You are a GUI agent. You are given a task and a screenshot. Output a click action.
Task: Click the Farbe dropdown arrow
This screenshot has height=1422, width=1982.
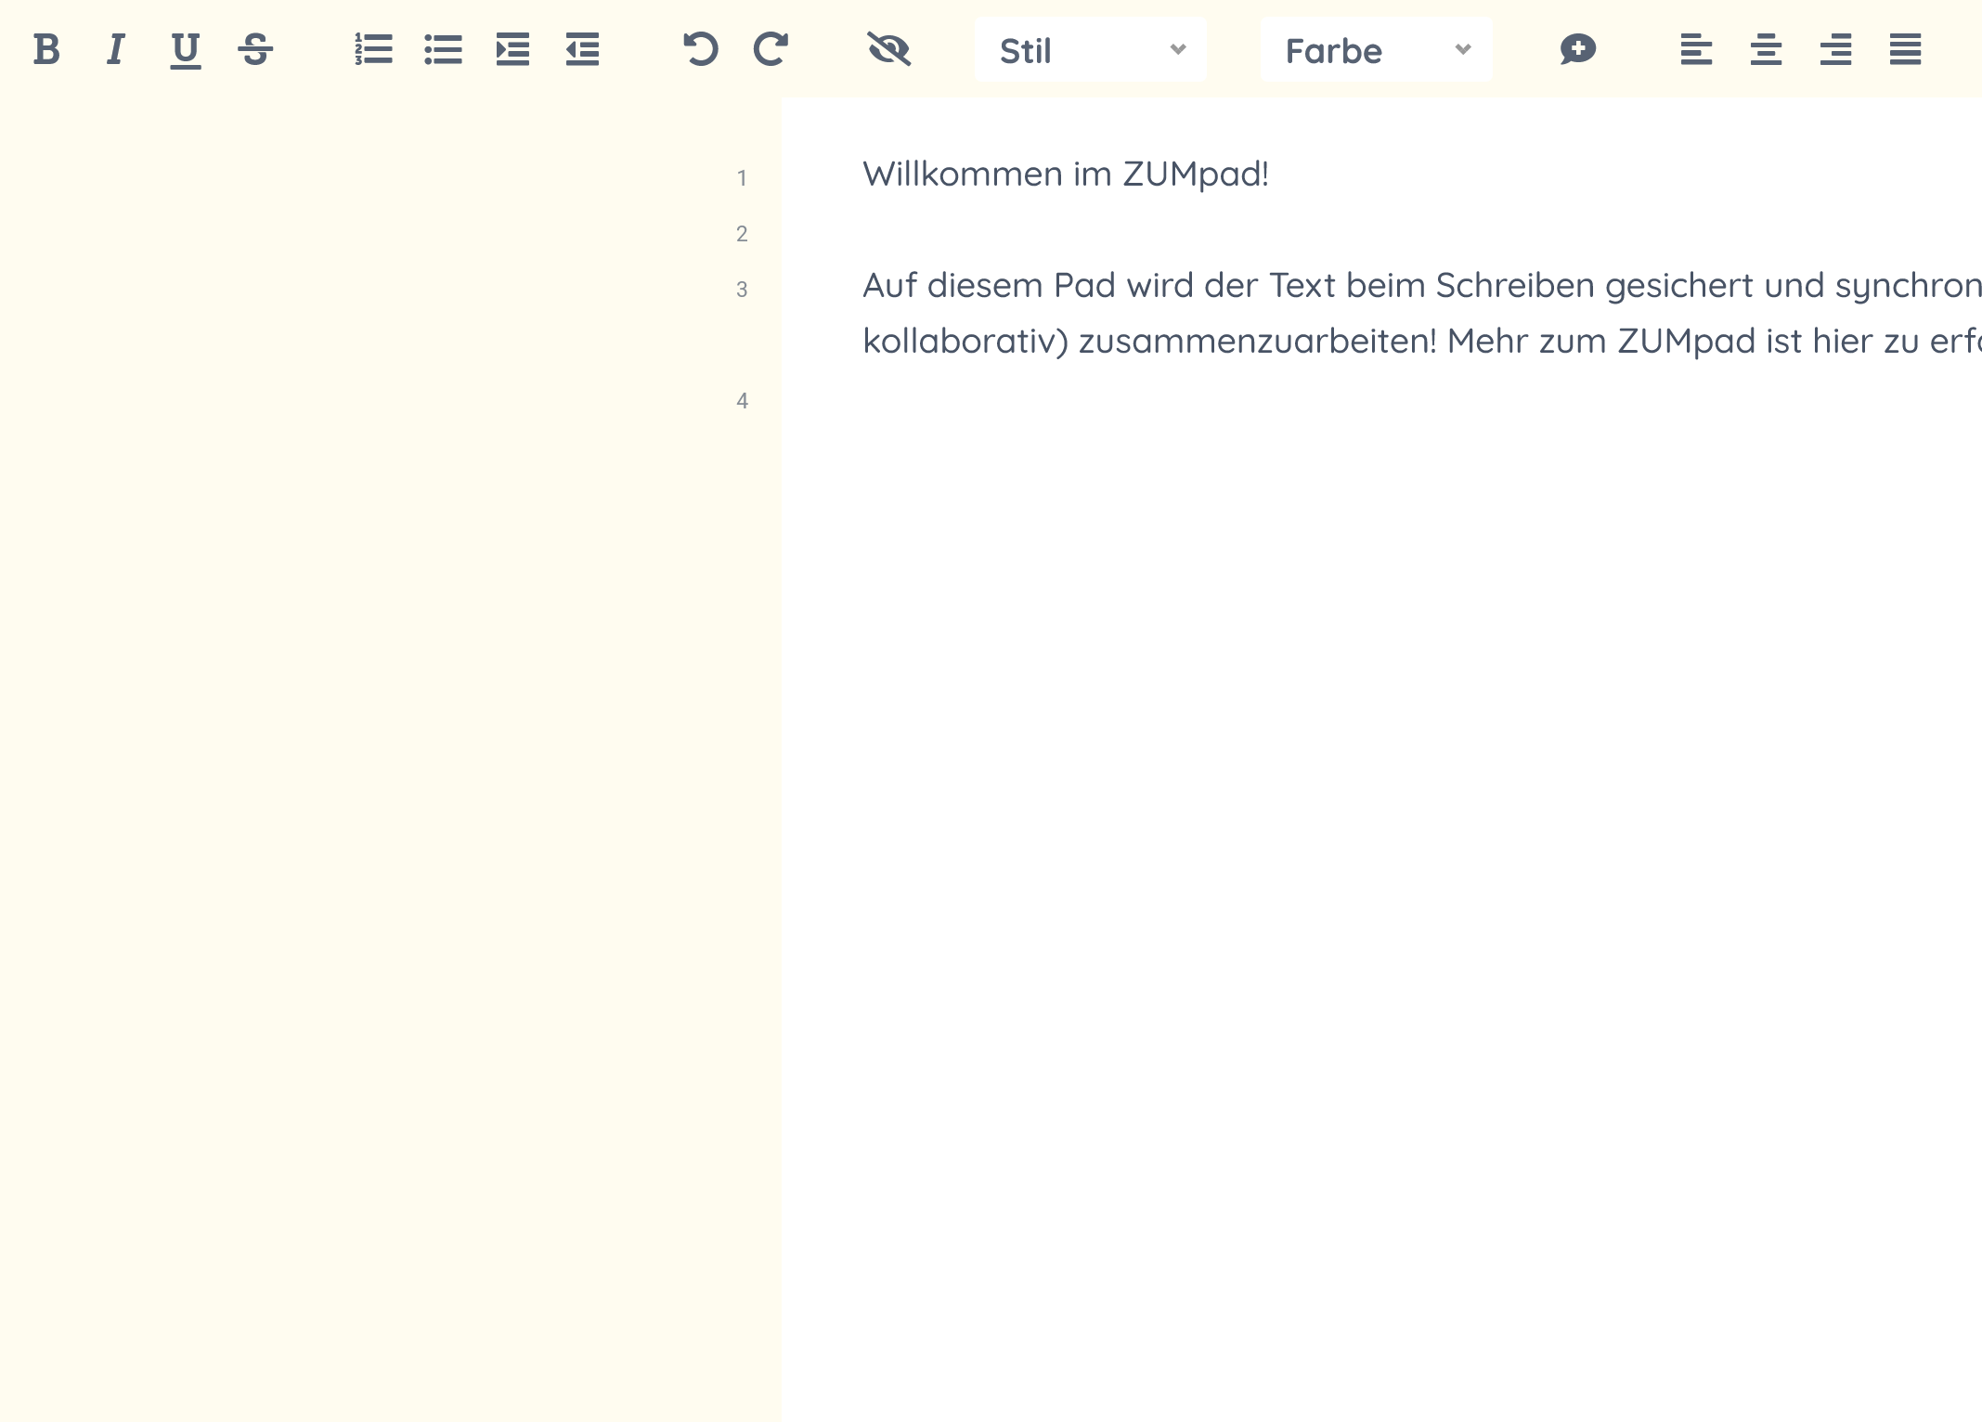(1463, 50)
